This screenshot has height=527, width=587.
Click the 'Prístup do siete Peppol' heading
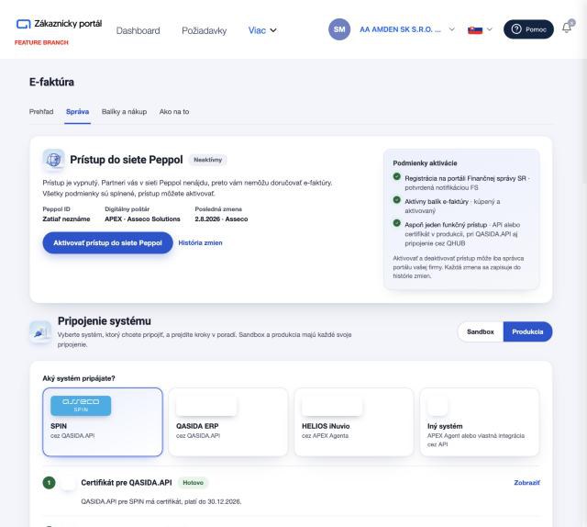coord(127,160)
